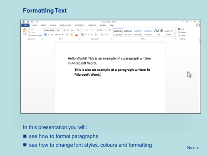Click the Save icon in the quick access toolbar
This screenshot has height=156, width=208.
coord(28,22)
